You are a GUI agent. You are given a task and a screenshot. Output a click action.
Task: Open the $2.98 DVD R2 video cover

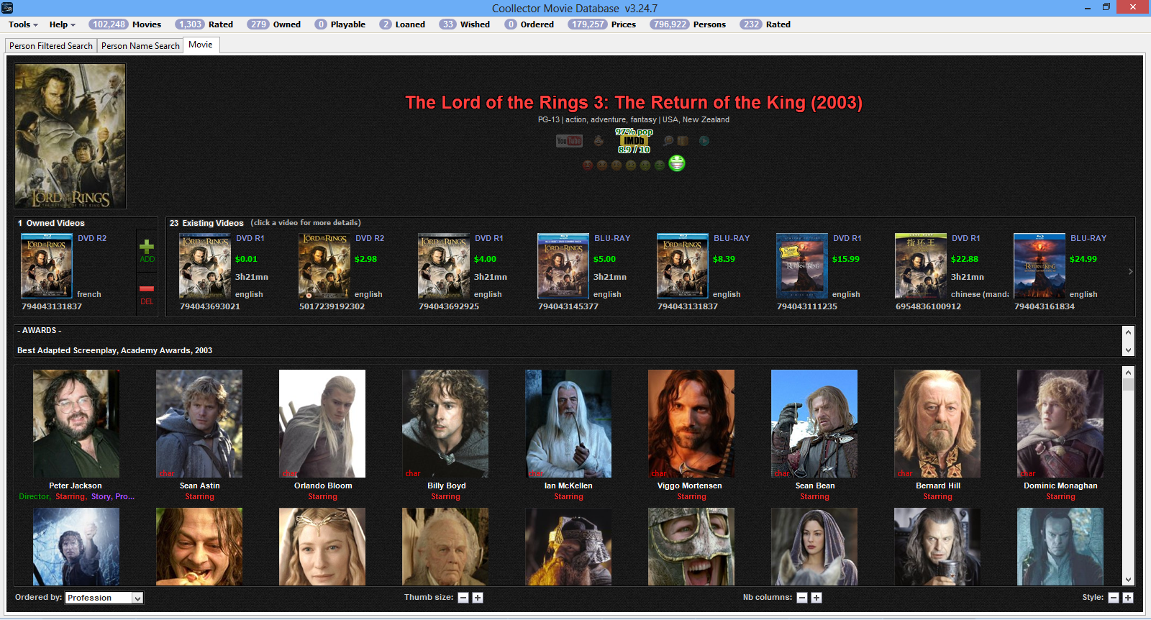tap(324, 265)
